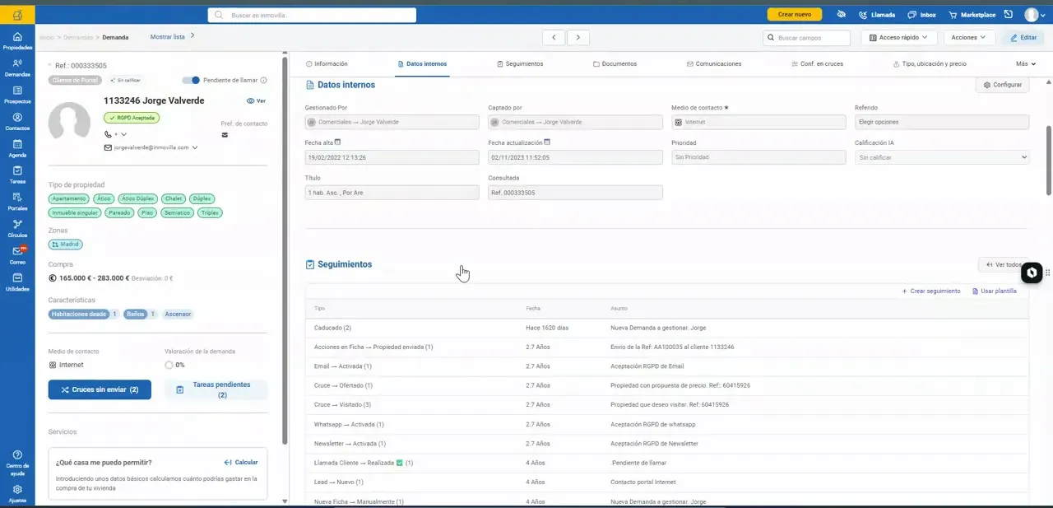Click Cruces sin enviar (2) button
This screenshot has height=508, width=1053.
pos(100,389)
